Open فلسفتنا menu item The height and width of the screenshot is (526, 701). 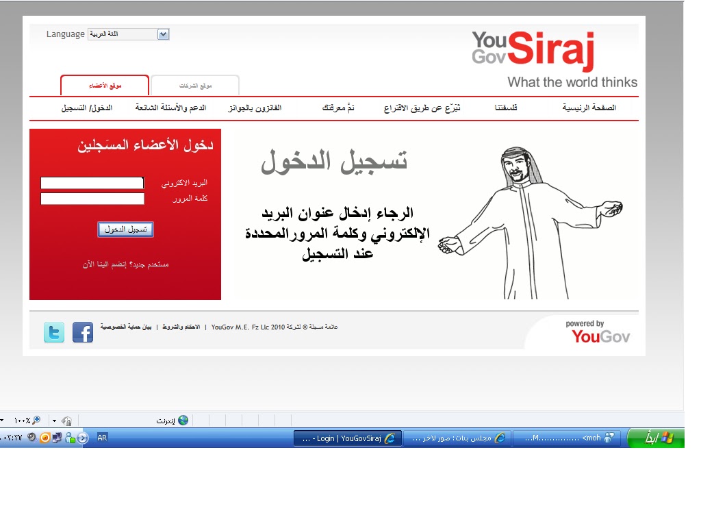(x=506, y=108)
